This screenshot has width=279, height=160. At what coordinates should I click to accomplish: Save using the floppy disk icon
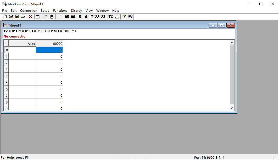coord(17,17)
